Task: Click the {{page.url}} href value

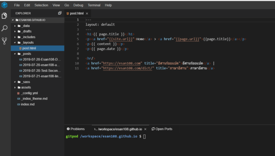Action: pos(187,39)
